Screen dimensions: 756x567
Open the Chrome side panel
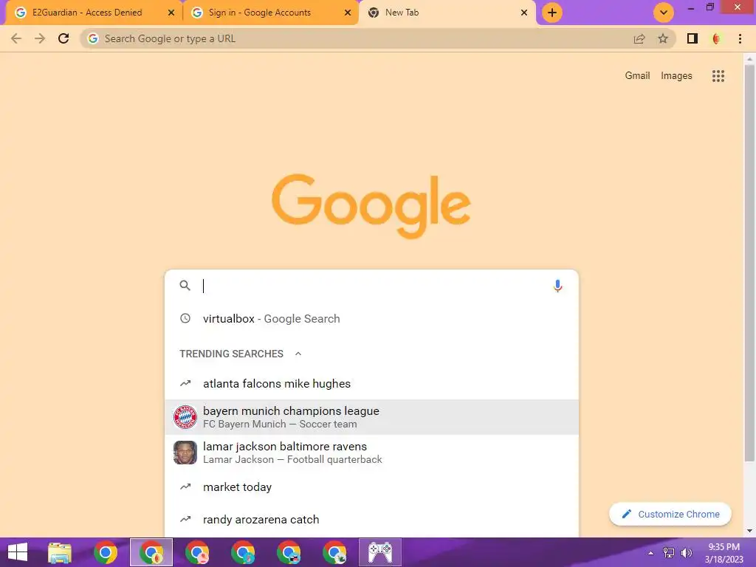point(693,38)
